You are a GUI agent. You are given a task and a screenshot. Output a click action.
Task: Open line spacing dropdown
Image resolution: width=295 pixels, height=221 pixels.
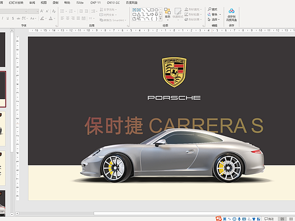[94, 11]
